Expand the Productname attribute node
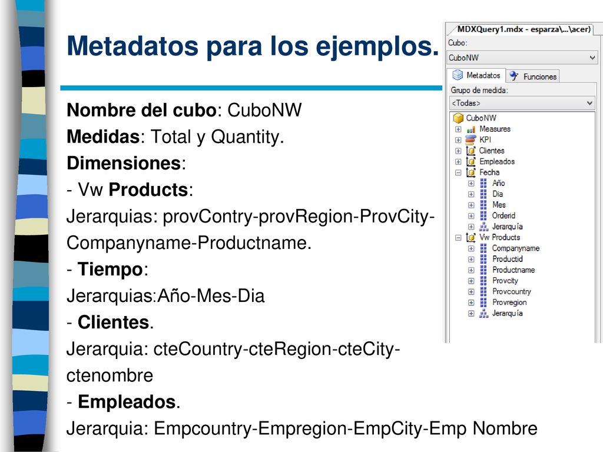The width and height of the screenshot is (603, 452). click(471, 270)
